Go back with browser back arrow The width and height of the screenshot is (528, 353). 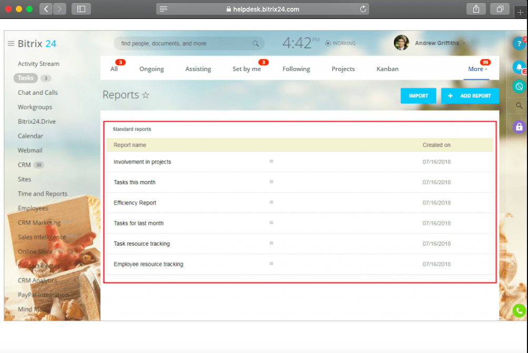click(46, 9)
